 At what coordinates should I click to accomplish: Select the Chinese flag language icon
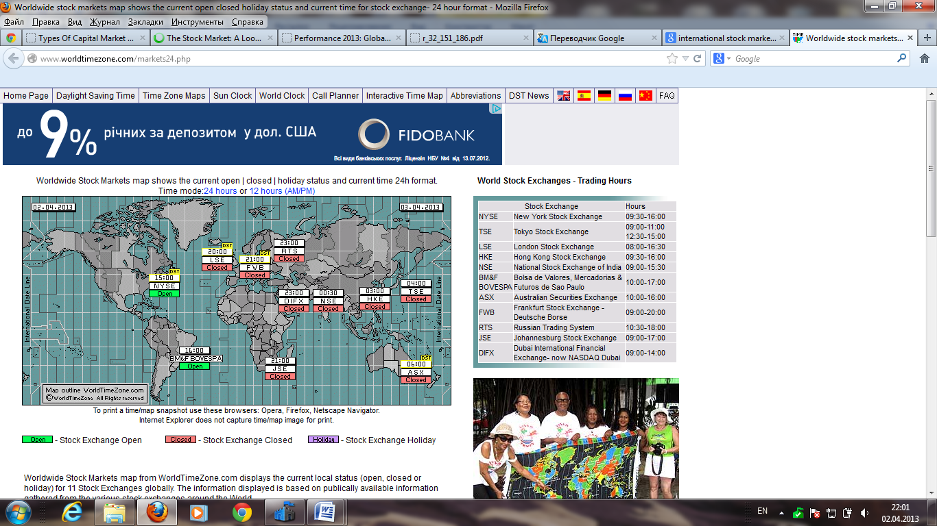click(645, 96)
